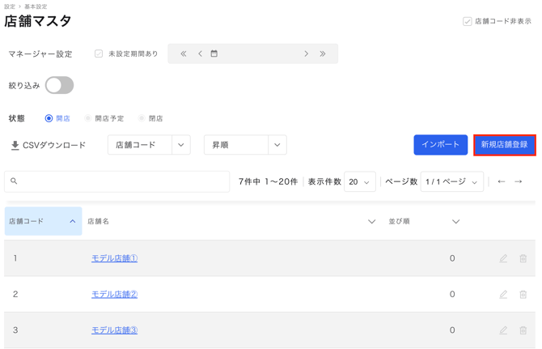
Task: Click the 設定 breadcrumb
Action: [x=10, y=6]
